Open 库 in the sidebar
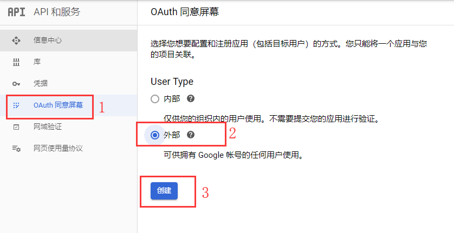 [x=69, y=62]
